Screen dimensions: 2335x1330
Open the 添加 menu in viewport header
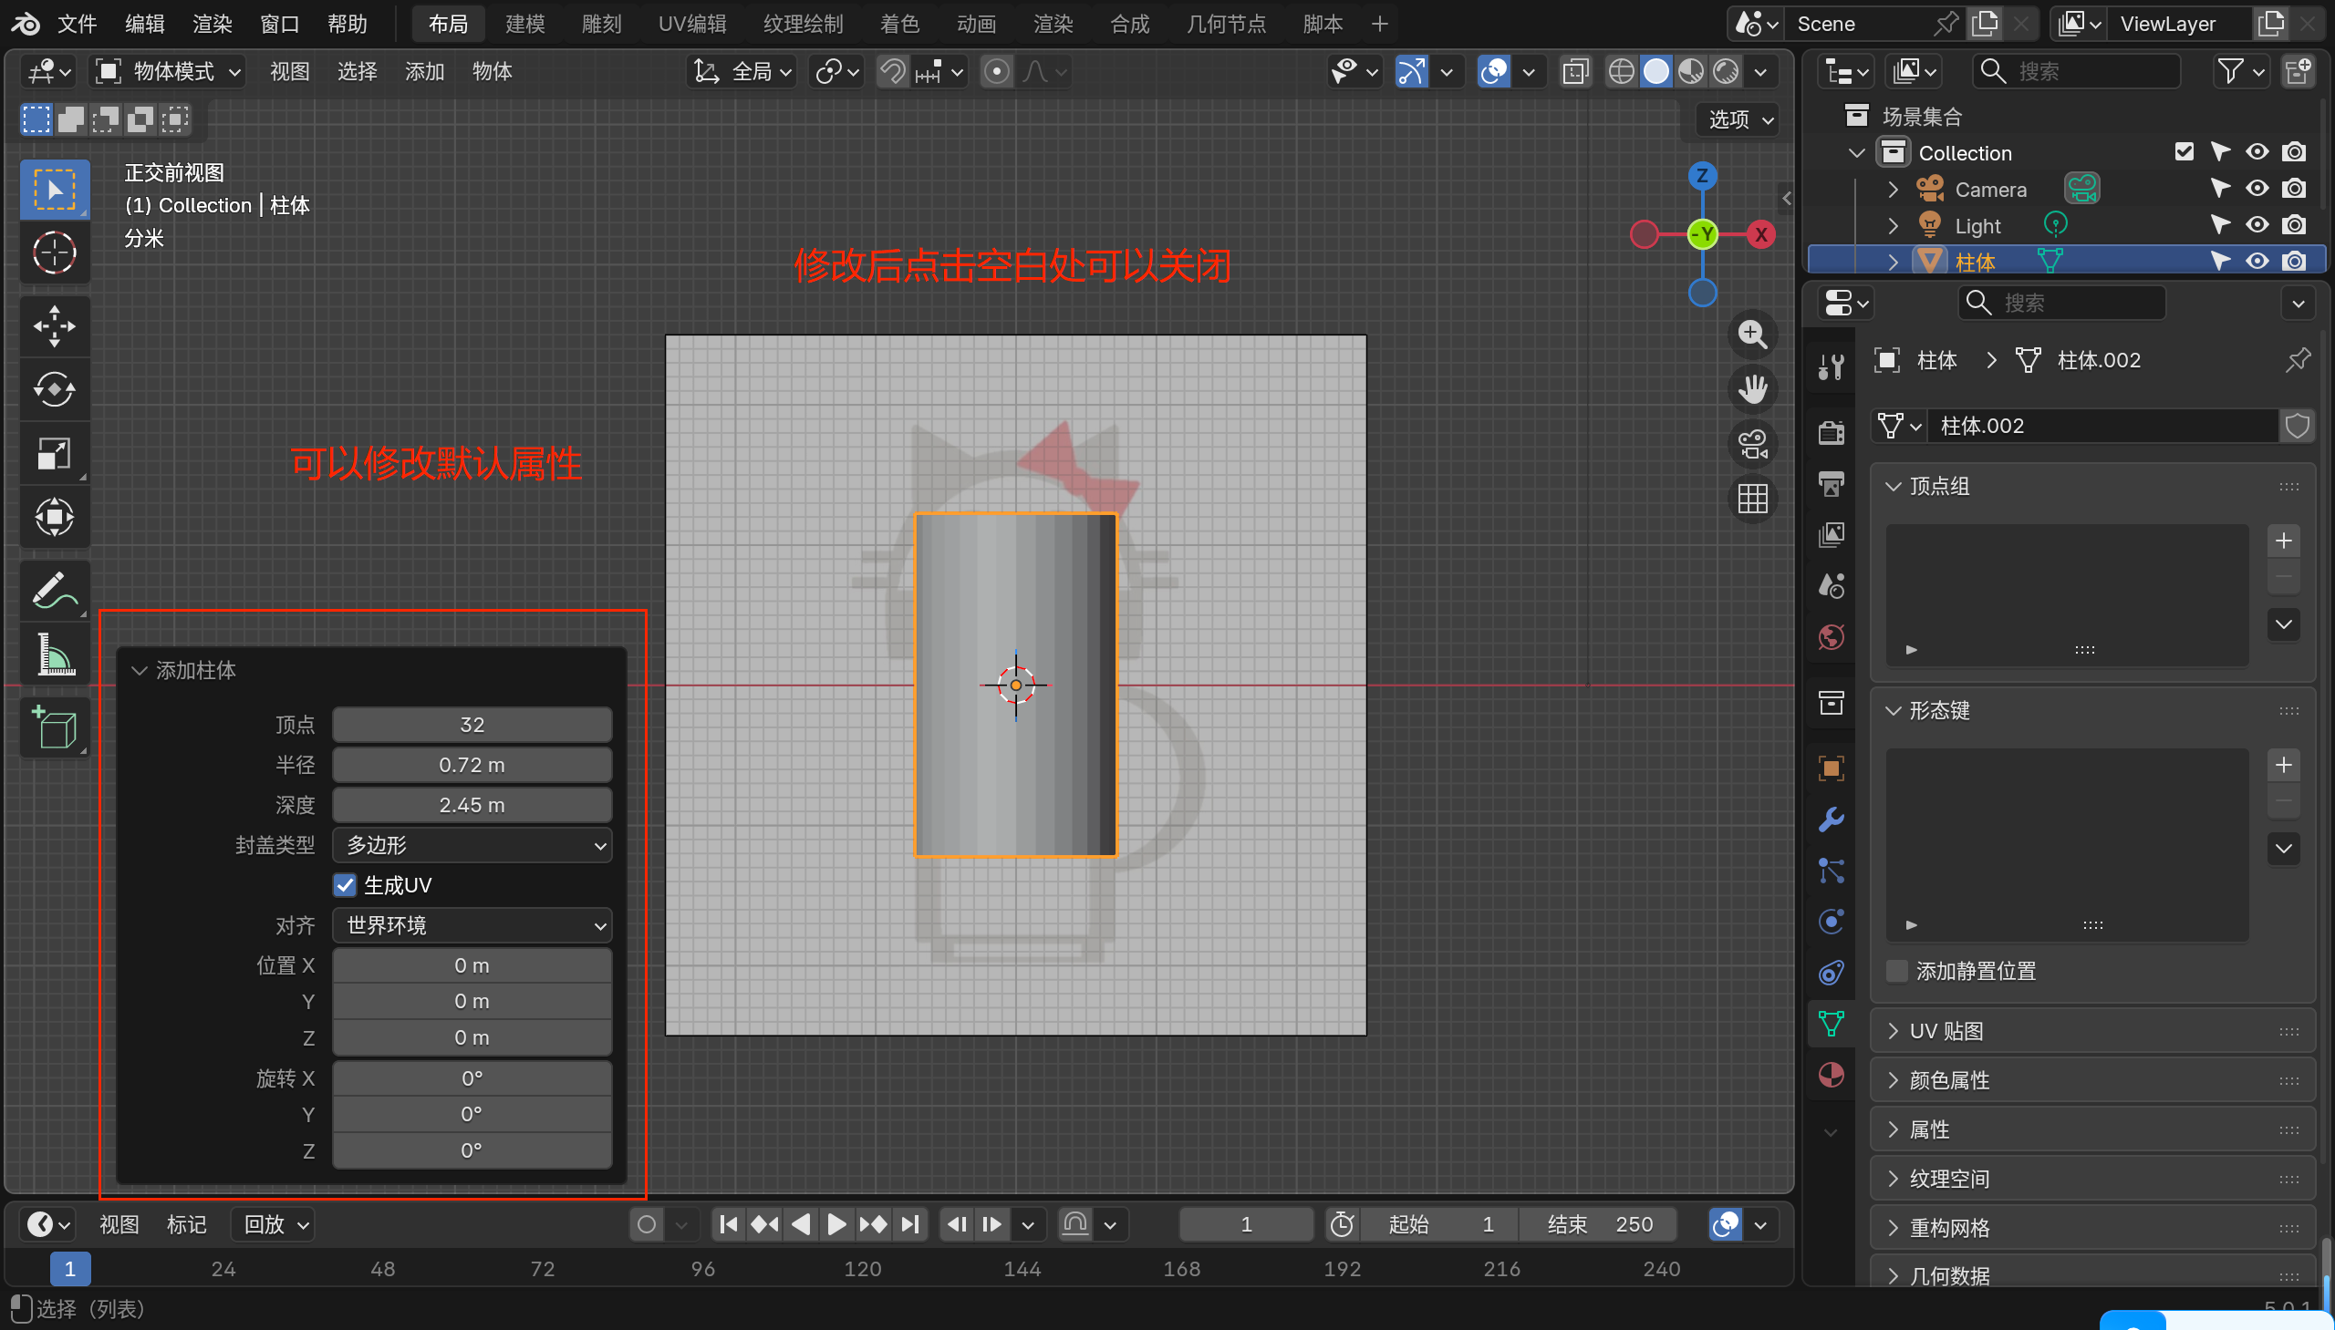424,71
